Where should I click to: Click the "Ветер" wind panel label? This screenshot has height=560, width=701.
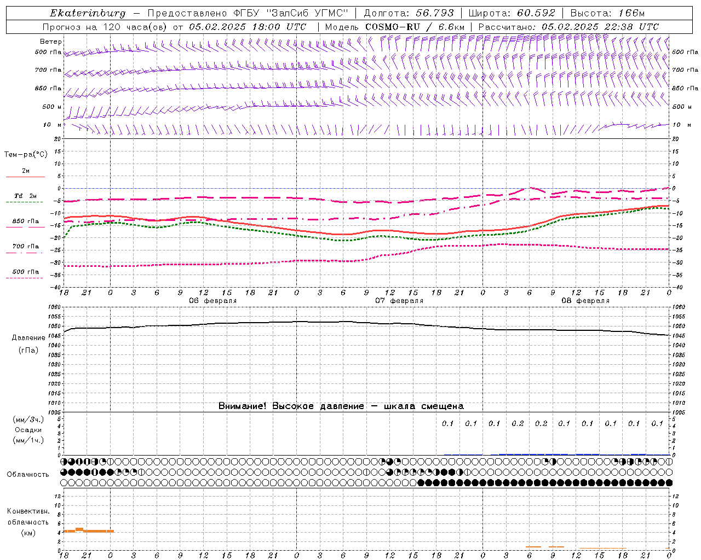tap(51, 42)
